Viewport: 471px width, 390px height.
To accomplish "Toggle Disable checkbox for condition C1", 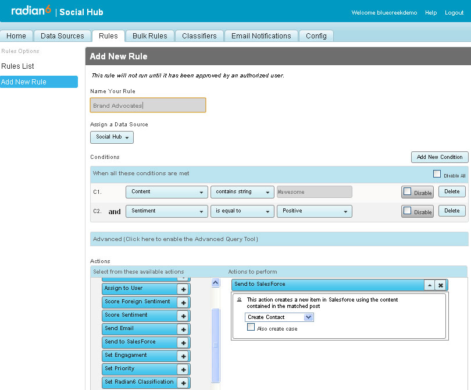I will [407, 192].
